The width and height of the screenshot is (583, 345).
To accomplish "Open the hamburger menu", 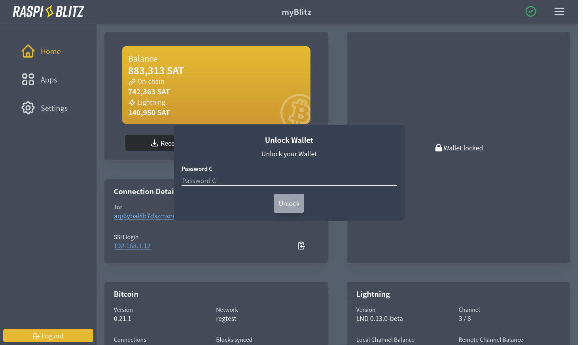I will pos(559,11).
